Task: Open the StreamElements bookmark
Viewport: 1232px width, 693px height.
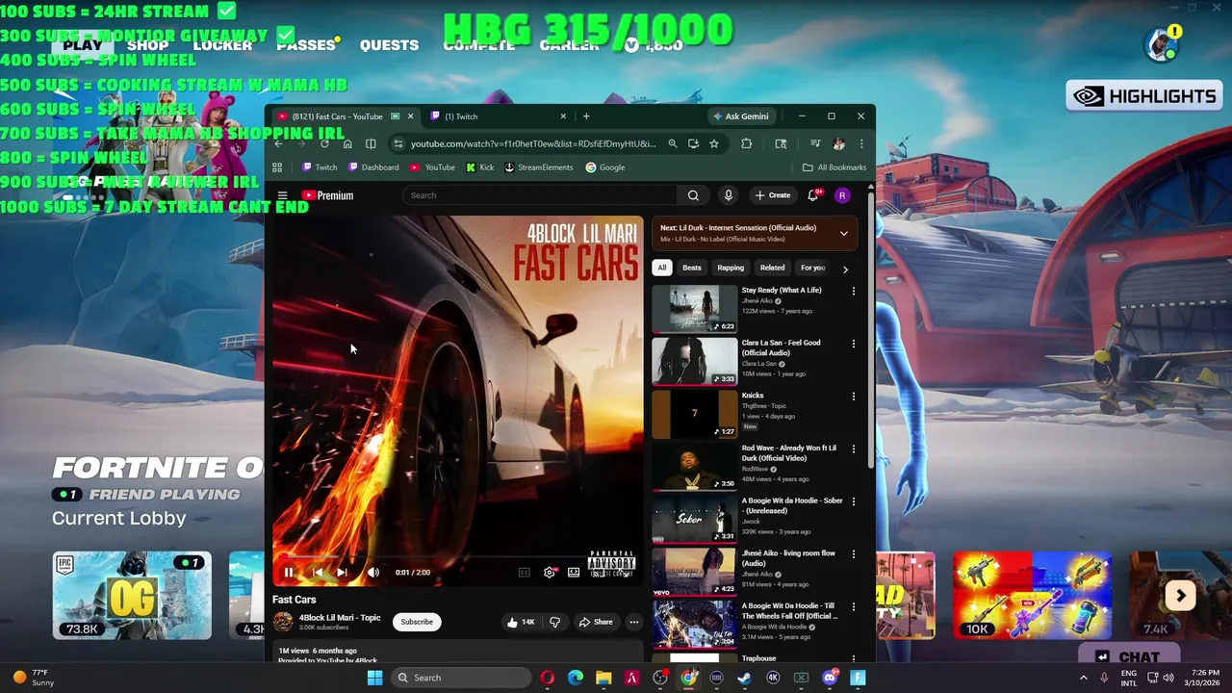Action: pyautogui.click(x=539, y=167)
